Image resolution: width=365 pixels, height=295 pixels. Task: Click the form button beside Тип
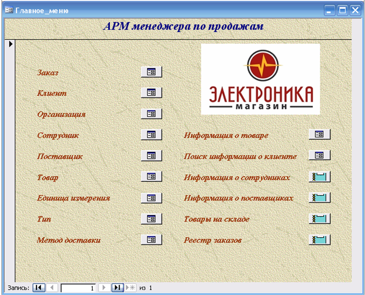[x=151, y=219]
